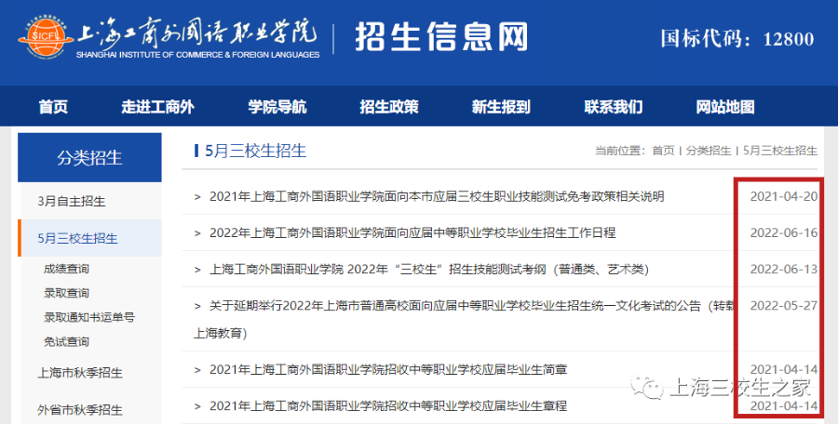Click the date 2022-05-27

(x=784, y=306)
